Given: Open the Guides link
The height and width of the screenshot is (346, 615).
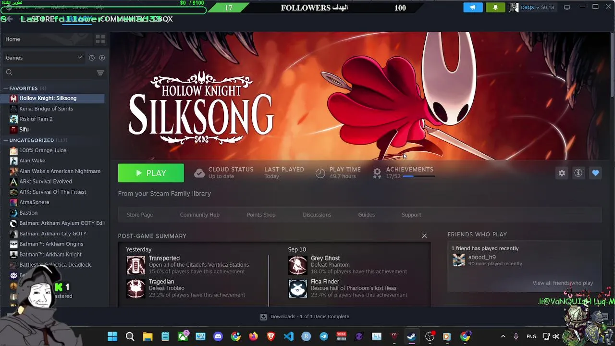Looking at the screenshot, I should pos(366,215).
